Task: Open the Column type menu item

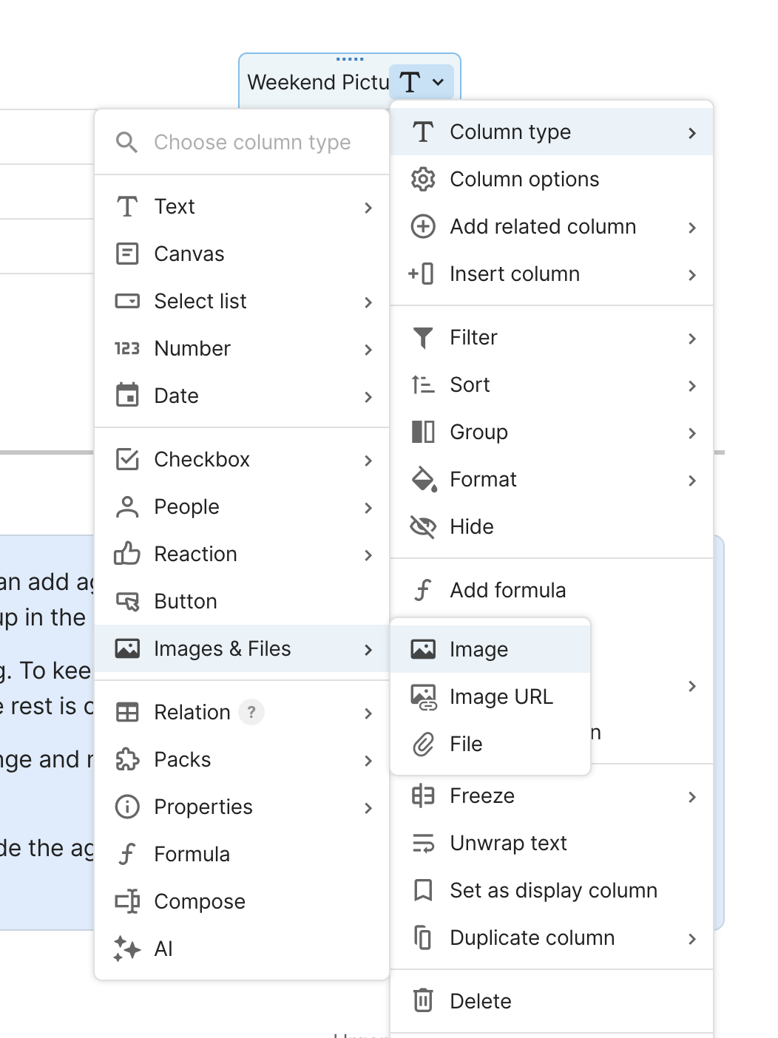Action: (510, 132)
